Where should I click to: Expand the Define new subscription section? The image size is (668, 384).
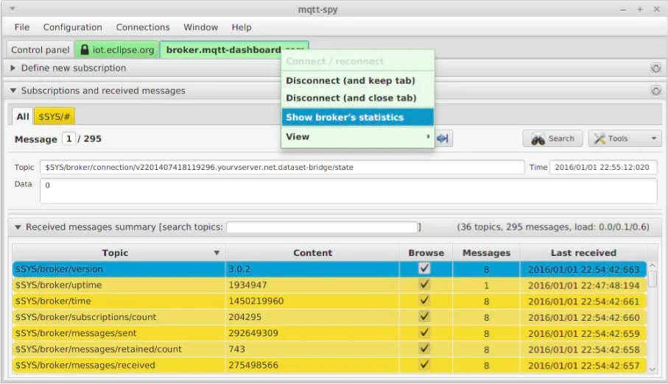pos(13,68)
